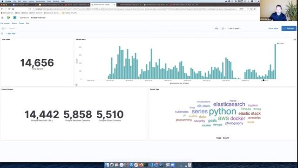
Task: Open Full screen mode
Action: tap(5, 23)
